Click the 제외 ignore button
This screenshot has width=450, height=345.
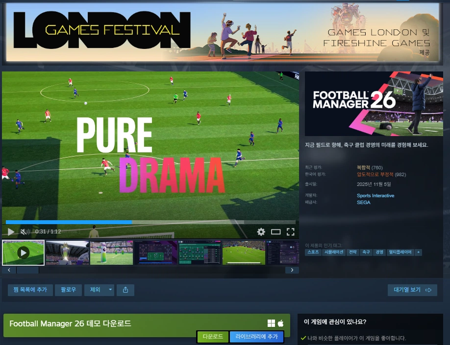[x=95, y=290]
